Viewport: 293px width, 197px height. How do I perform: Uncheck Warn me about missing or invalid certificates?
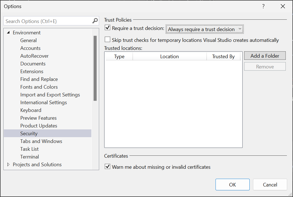pos(107,167)
